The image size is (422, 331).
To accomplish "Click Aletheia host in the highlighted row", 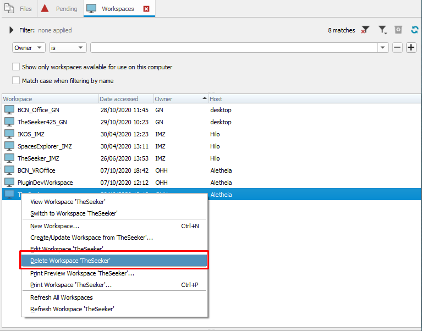I will 221,195.
